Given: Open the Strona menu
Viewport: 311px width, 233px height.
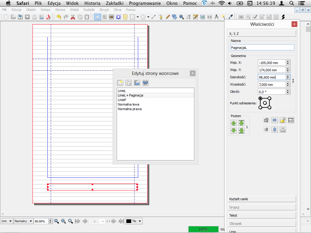Looking at the screenshot, I should tap(60, 10).
